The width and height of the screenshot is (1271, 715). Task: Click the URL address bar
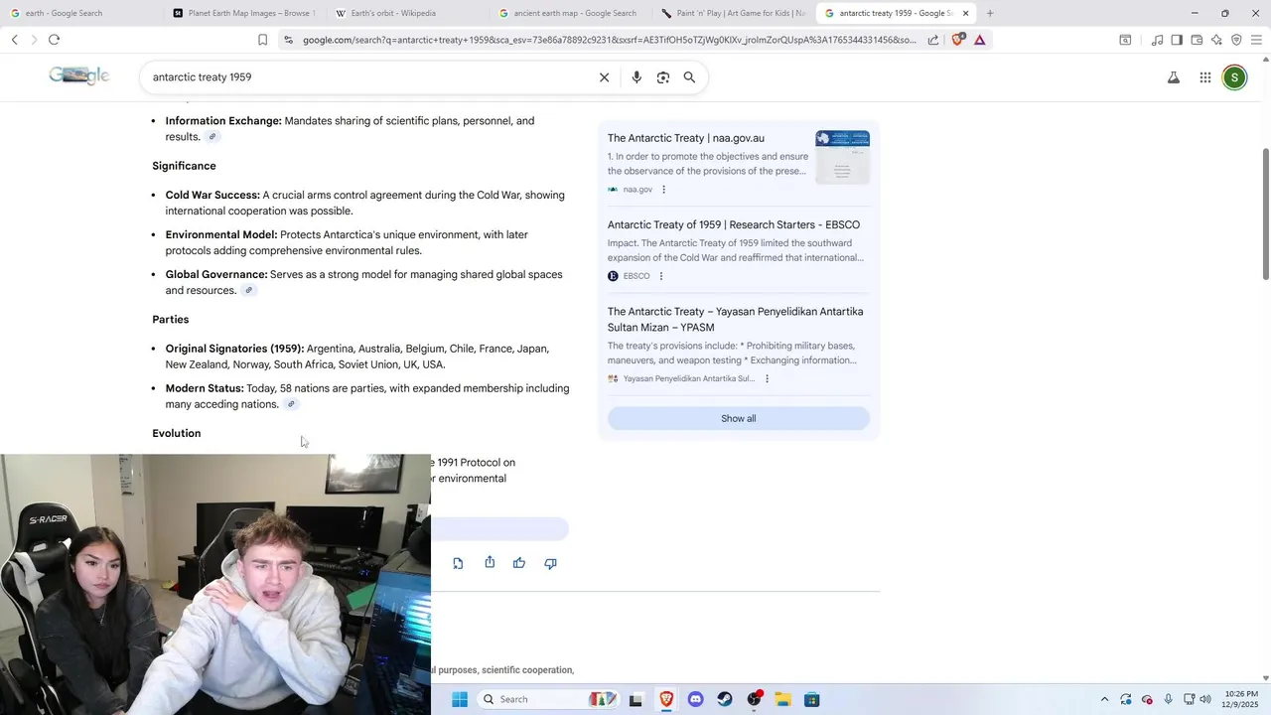tap(609, 40)
